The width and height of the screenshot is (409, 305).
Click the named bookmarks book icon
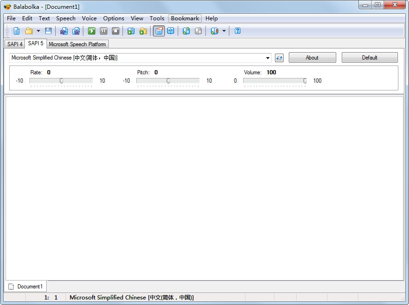214,31
